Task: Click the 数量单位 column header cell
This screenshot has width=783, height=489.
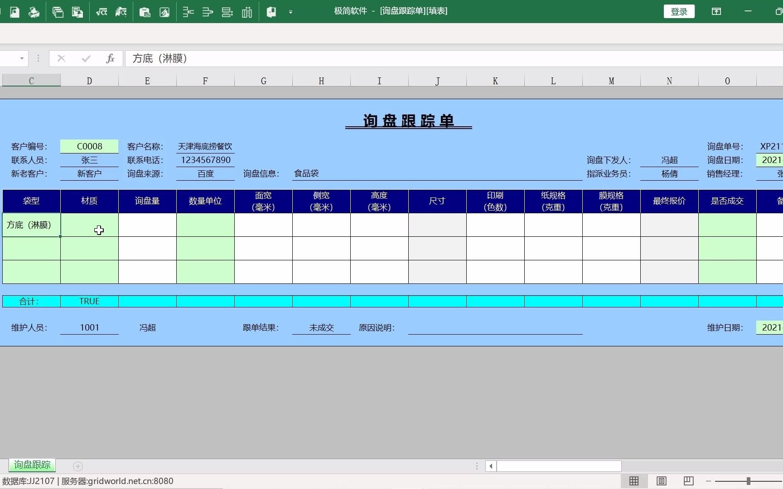Action: click(x=205, y=201)
